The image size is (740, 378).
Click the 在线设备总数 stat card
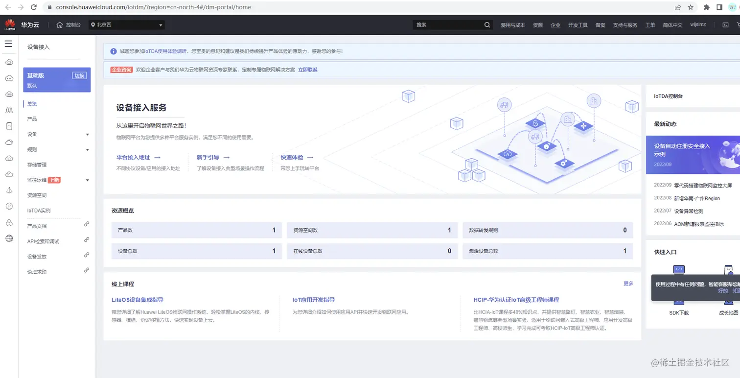coord(372,251)
